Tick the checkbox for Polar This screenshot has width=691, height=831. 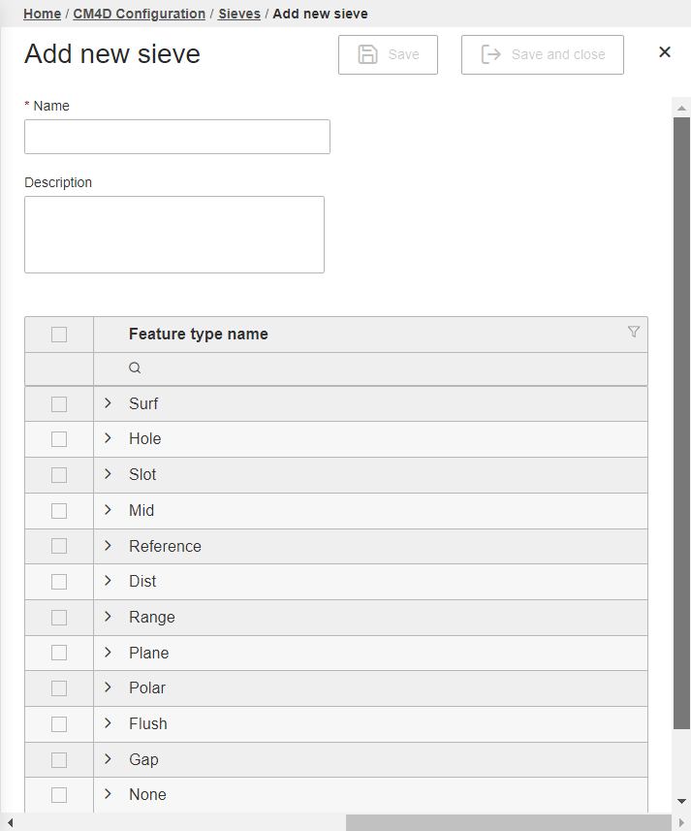[59, 688]
